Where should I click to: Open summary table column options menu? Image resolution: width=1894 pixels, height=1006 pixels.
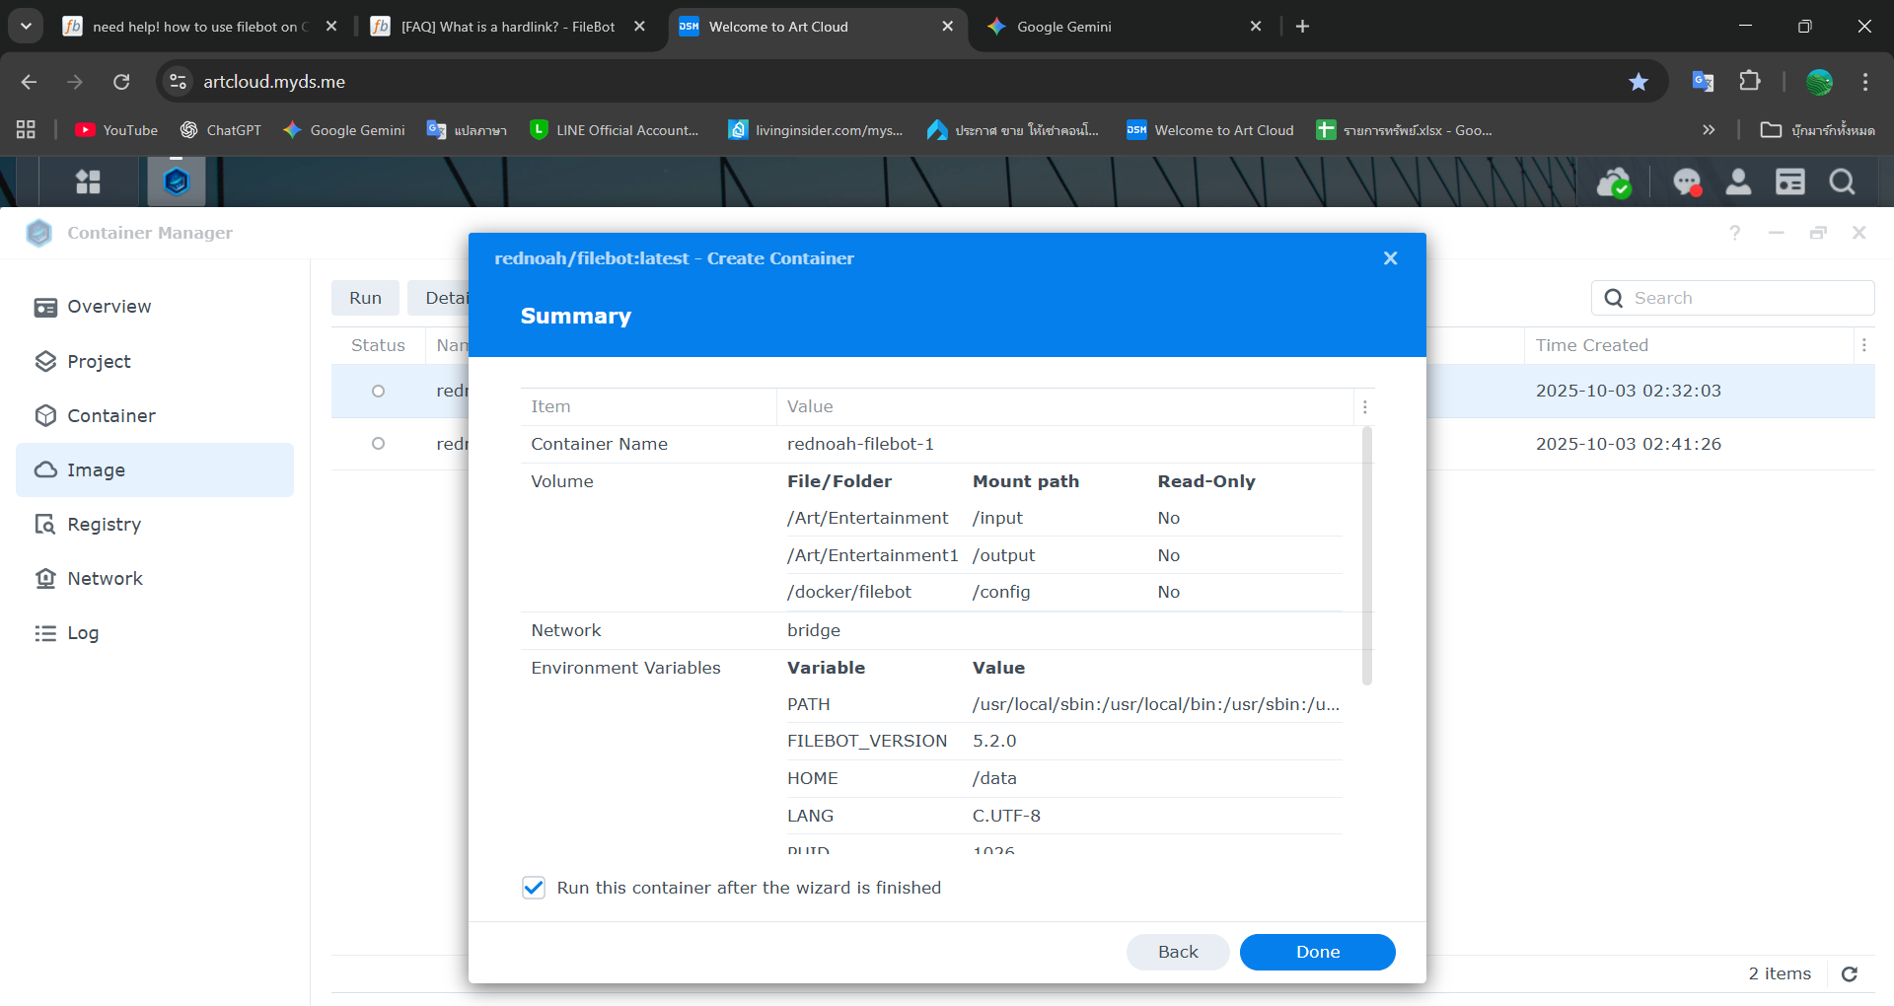[x=1364, y=407]
